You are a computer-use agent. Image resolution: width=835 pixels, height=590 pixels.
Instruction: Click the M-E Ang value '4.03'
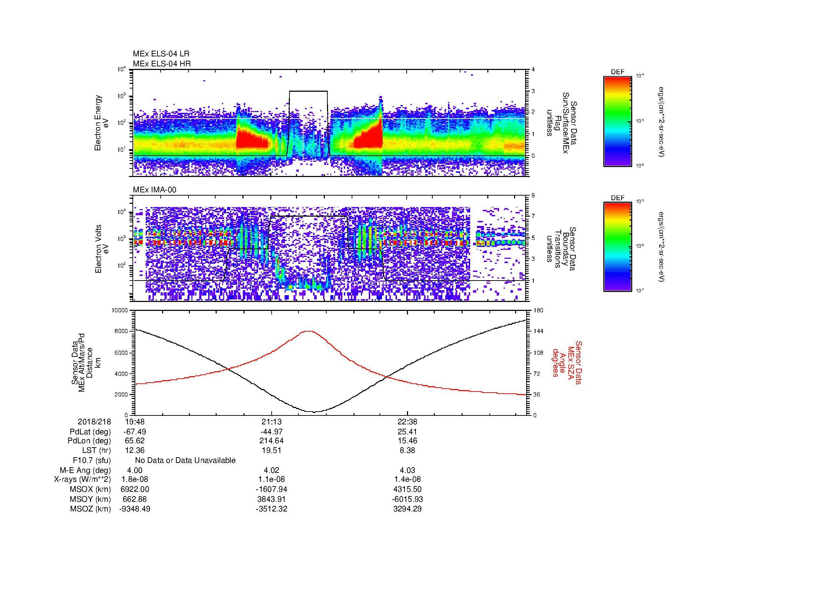(408, 470)
